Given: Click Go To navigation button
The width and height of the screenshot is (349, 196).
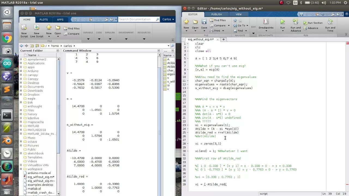Looking at the screenshot, I should 240,26.
